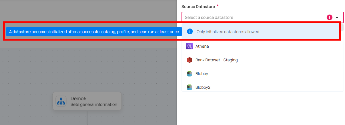Select the Blobby2 option text
Screen dimensions: 345x125
[203, 87]
